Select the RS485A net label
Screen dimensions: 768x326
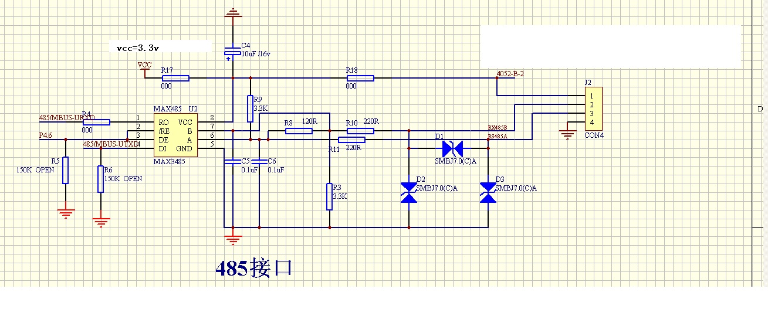pyautogui.click(x=498, y=136)
